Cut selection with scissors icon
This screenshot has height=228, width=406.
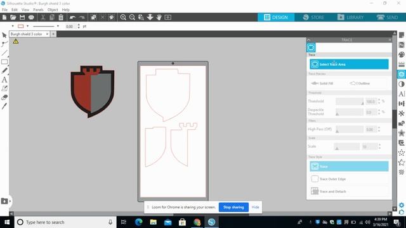(x=43, y=17)
